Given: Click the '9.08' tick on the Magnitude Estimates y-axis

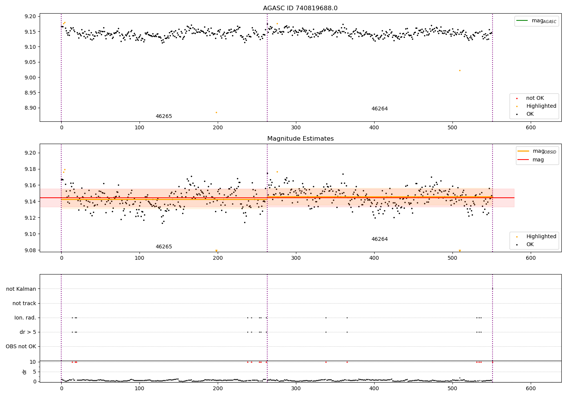Looking at the screenshot, I should [31, 251].
